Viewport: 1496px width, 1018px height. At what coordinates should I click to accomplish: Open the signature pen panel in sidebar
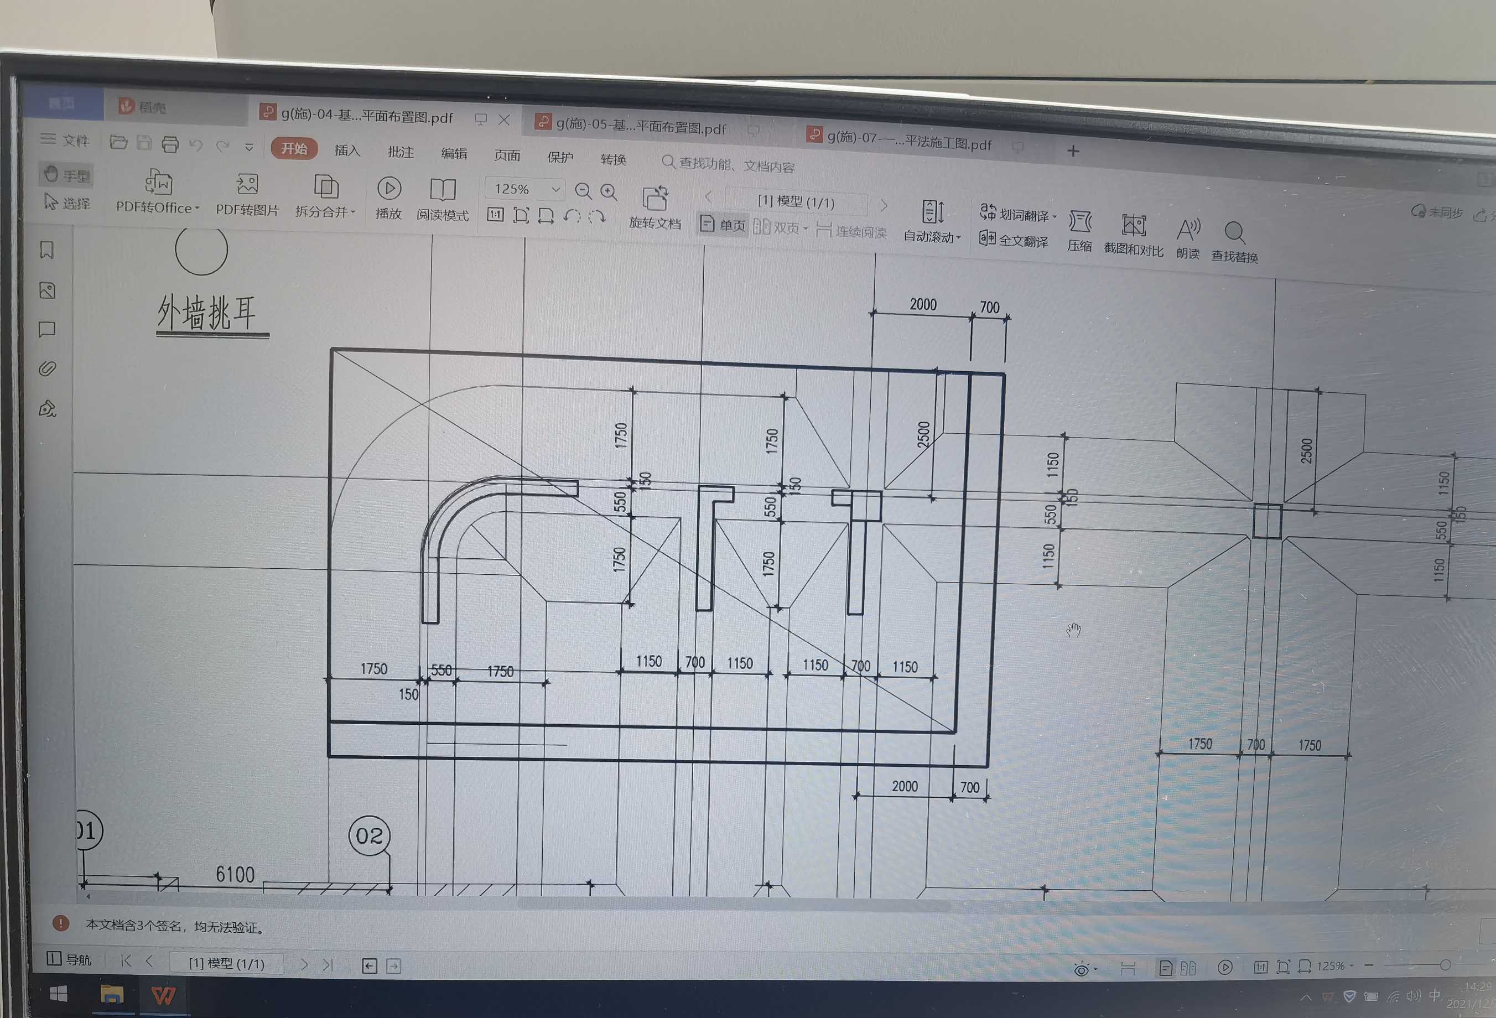click(x=47, y=408)
